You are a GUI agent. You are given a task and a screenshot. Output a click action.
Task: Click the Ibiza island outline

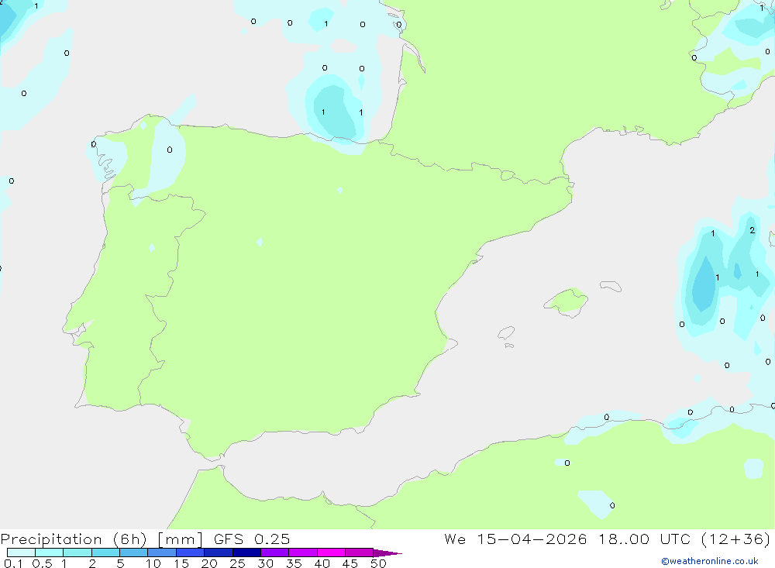pyautogui.click(x=505, y=332)
